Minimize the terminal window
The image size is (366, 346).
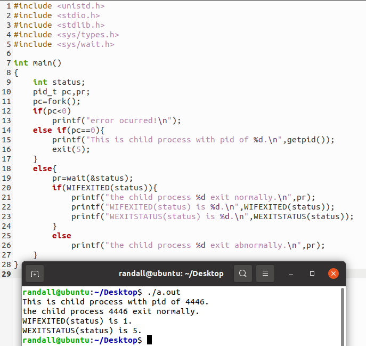coord(291,273)
